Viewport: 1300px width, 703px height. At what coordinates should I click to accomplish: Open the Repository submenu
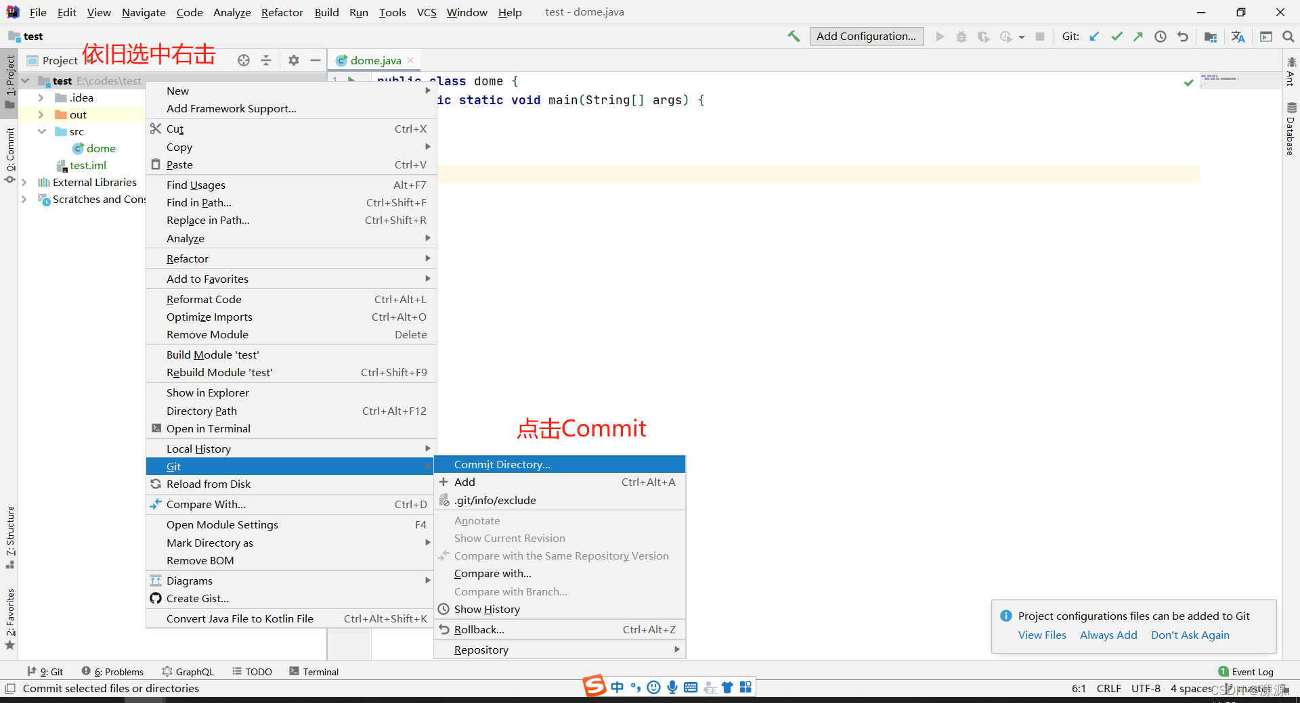(x=559, y=650)
